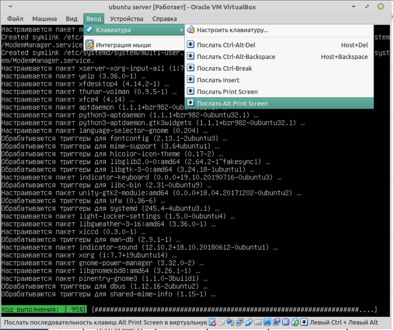Viewport: 393px width, 330px height.
Task: Select Послать Ctrl-Alt-Backspace
Action: [x=279, y=57]
